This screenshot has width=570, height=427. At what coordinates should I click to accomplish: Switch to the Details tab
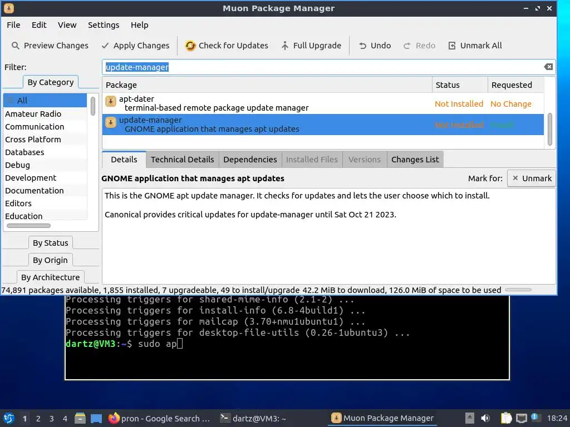[x=124, y=160]
